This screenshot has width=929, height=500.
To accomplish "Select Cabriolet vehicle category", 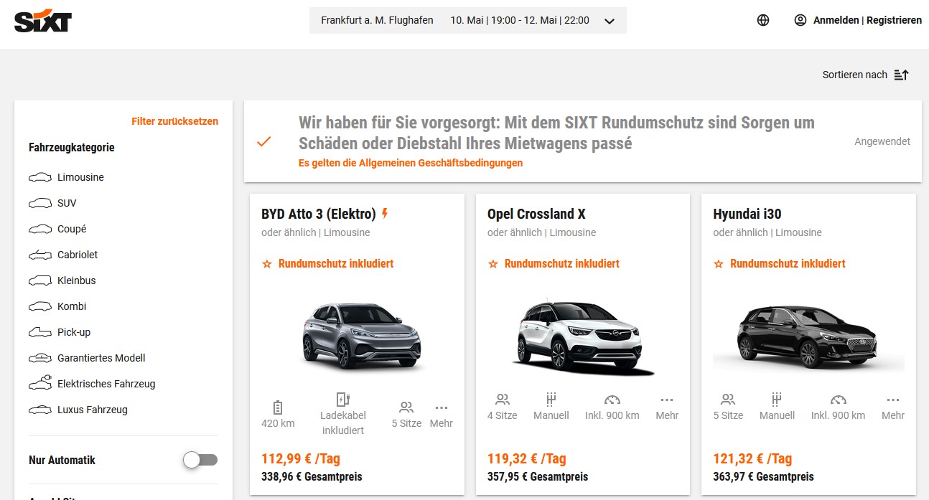I will [62, 255].
